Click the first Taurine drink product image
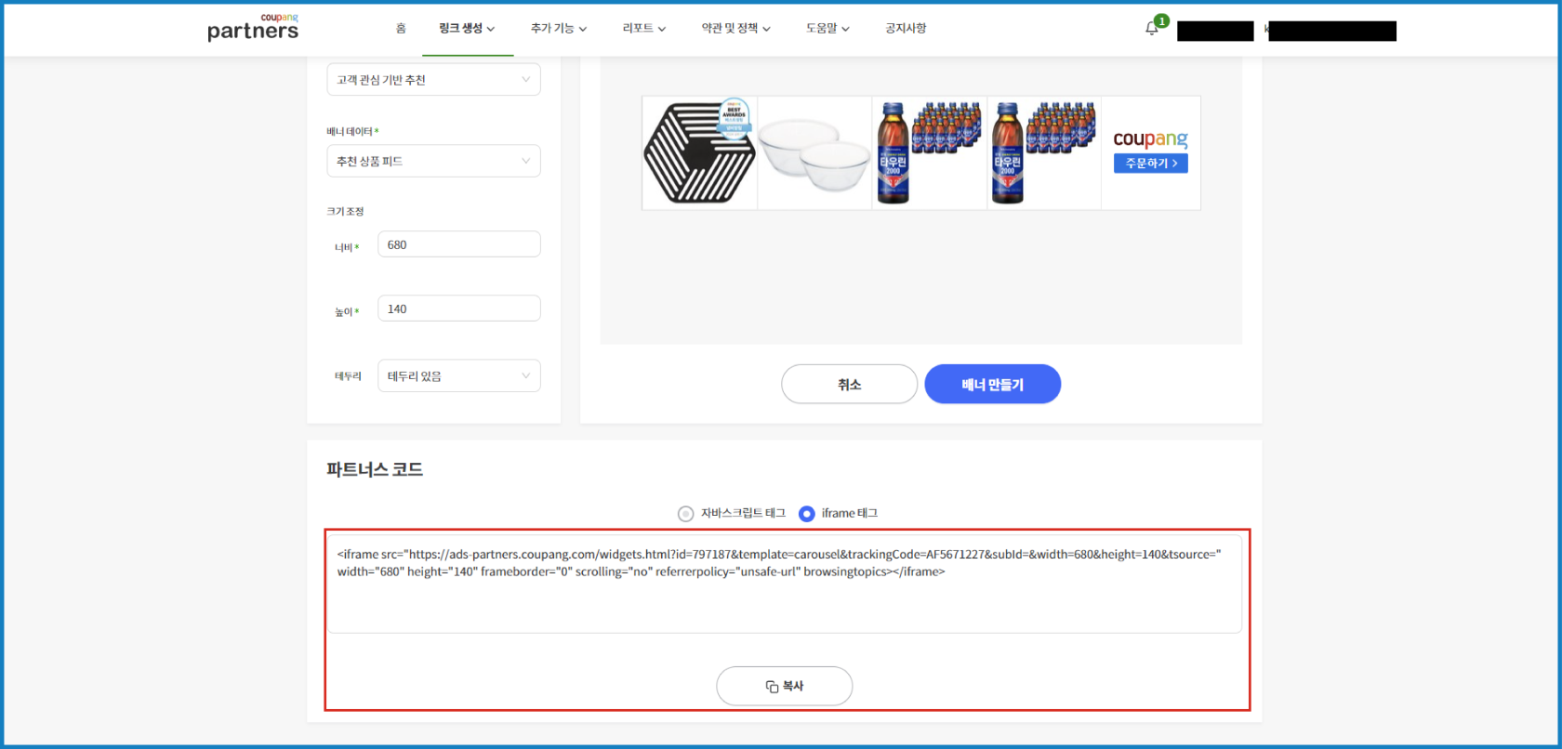This screenshot has height=749, width=1562. coord(929,153)
